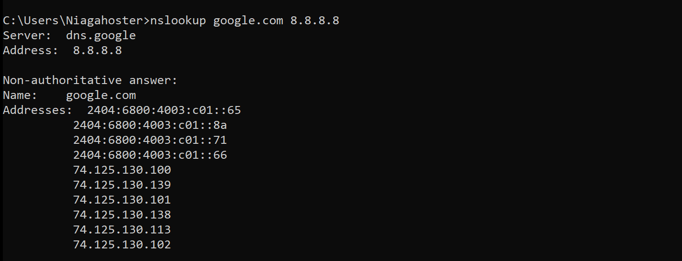Screen dimensions: 682x261
Task: Click google.com in the typed command
Action: click(x=248, y=21)
